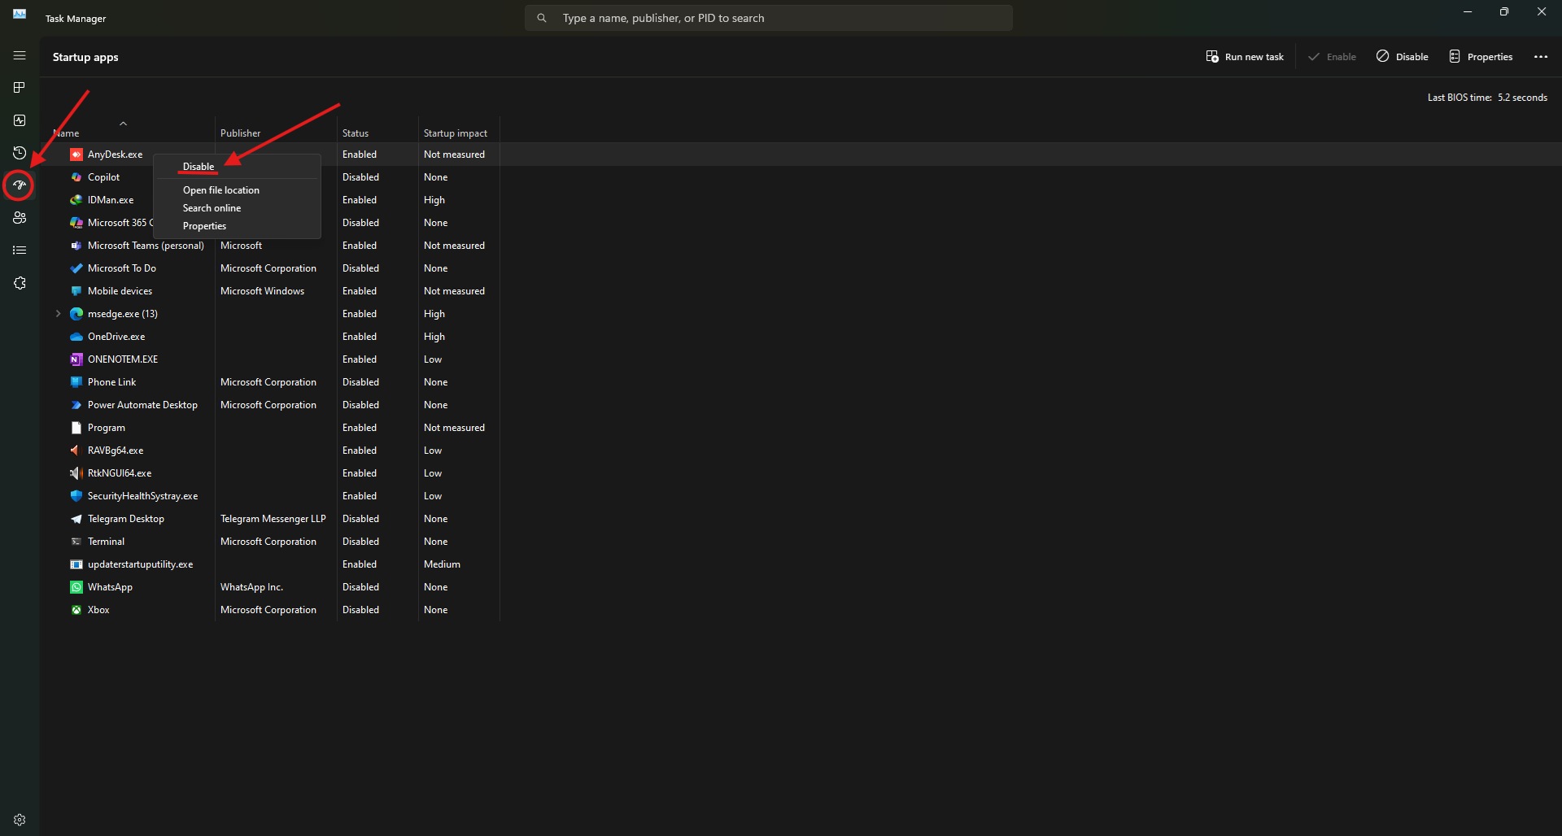Click the updaterstartuputility.exe icon
This screenshot has width=1562, height=836.
coord(76,564)
